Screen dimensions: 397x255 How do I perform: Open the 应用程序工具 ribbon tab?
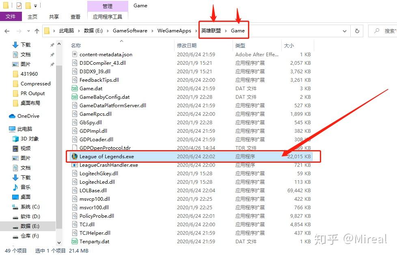[107, 17]
